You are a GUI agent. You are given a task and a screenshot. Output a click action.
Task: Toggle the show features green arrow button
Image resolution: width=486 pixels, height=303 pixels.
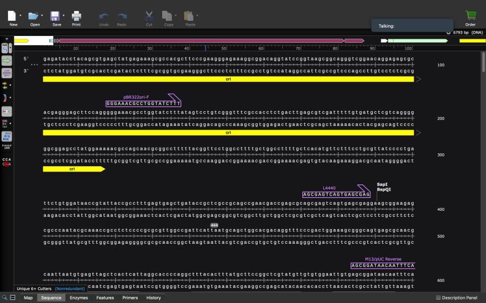(x=7, y=60)
